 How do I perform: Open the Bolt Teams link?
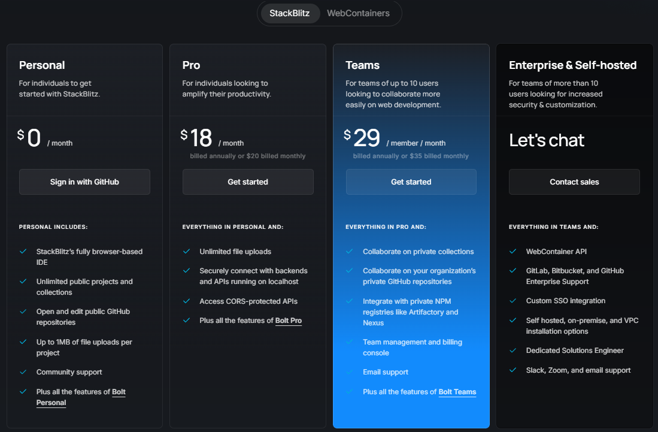[457, 392]
